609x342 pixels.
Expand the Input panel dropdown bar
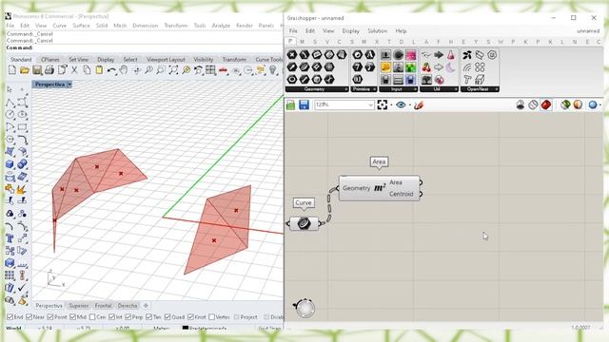coord(398,89)
